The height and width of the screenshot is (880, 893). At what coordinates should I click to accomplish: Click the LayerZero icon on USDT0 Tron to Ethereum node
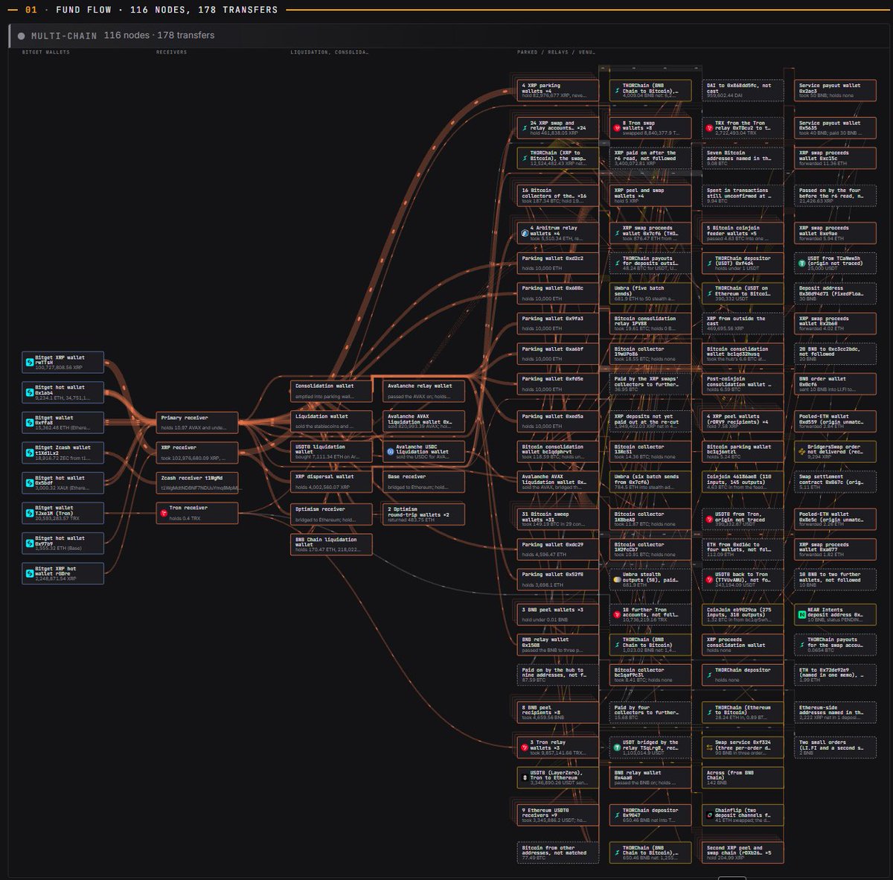[525, 777]
